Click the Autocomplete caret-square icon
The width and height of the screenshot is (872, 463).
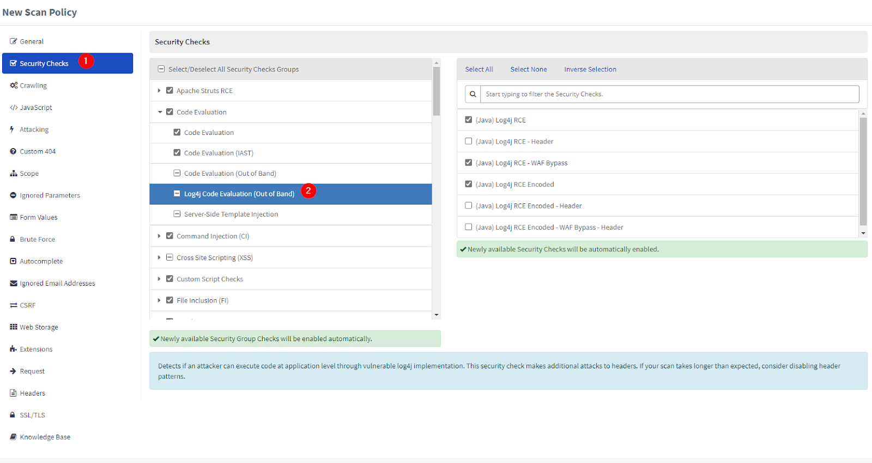13,261
